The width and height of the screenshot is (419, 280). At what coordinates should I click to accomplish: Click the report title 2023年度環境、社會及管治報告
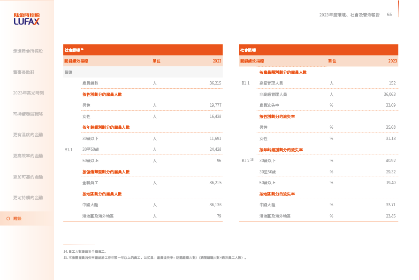point(349,15)
